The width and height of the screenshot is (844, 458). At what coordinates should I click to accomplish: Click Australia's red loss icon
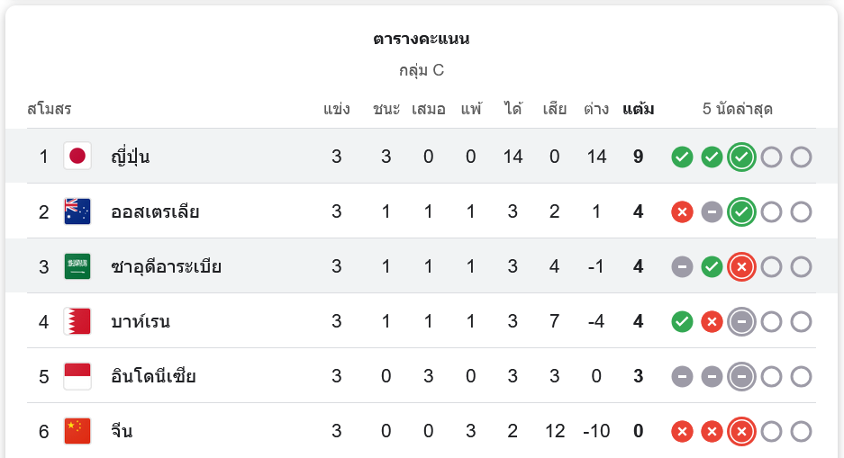(682, 212)
